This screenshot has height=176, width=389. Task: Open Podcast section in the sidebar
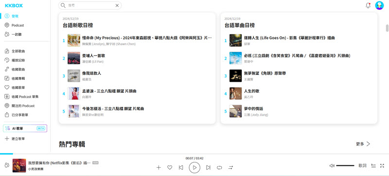pyautogui.click(x=15, y=25)
